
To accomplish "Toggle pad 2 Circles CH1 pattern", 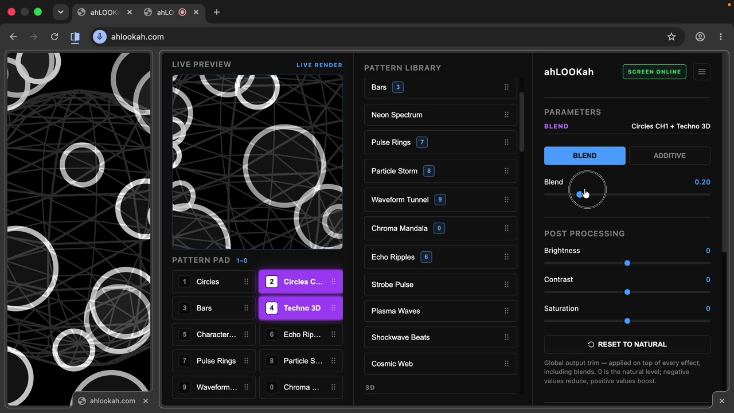I will point(301,282).
